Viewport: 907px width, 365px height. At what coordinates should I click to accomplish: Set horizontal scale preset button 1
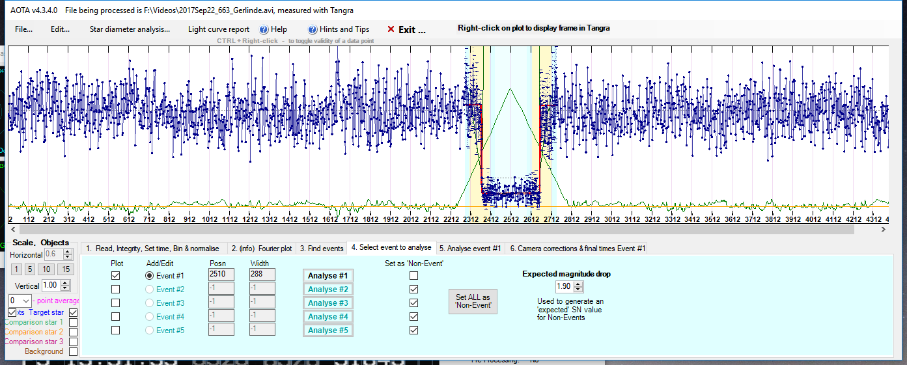[x=15, y=269]
